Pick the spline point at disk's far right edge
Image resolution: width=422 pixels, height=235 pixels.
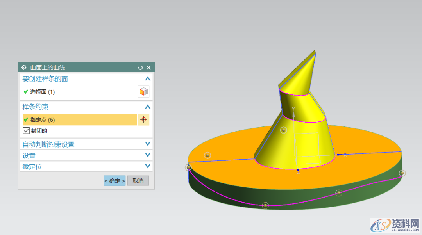[402, 173]
